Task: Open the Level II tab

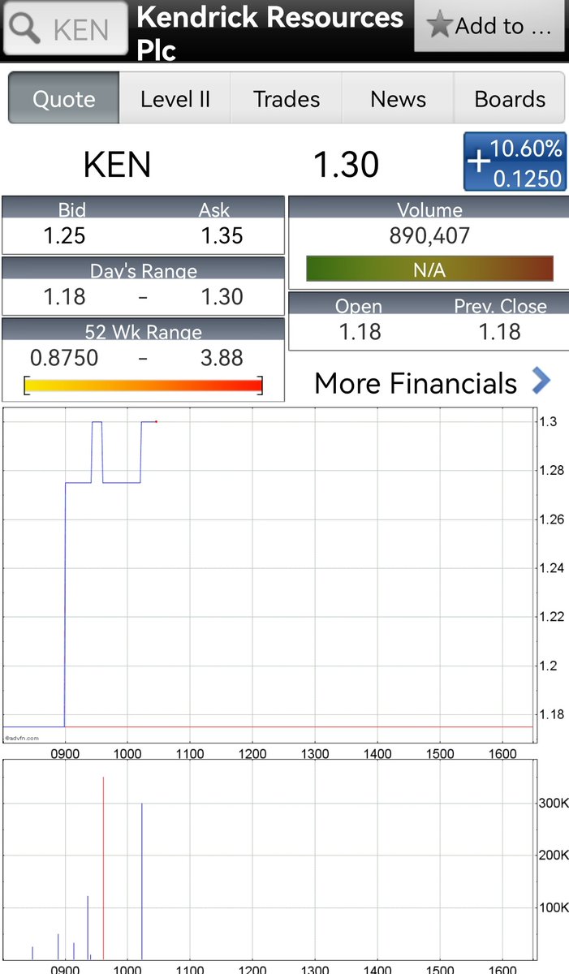Action: pyautogui.click(x=175, y=98)
